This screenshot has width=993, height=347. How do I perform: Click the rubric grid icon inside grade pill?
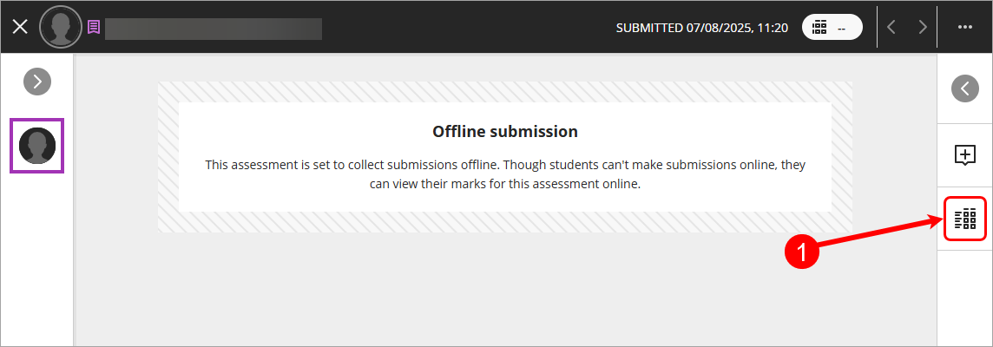pyautogui.click(x=819, y=28)
